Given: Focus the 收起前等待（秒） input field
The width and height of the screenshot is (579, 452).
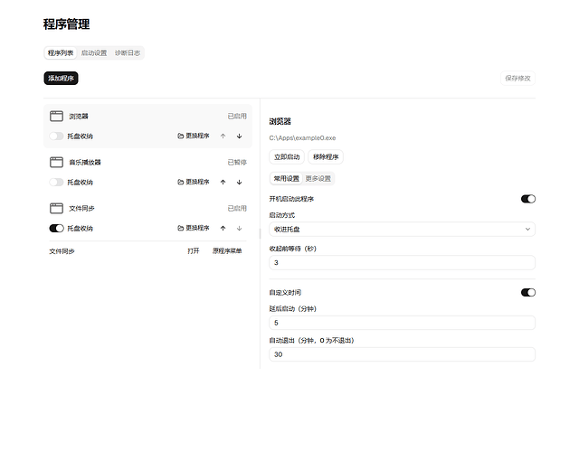Looking at the screenshot, I should 402,263.
